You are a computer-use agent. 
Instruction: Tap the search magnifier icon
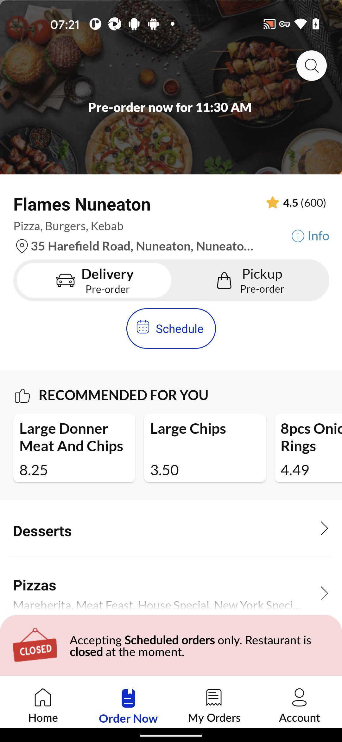coord(311,66)
